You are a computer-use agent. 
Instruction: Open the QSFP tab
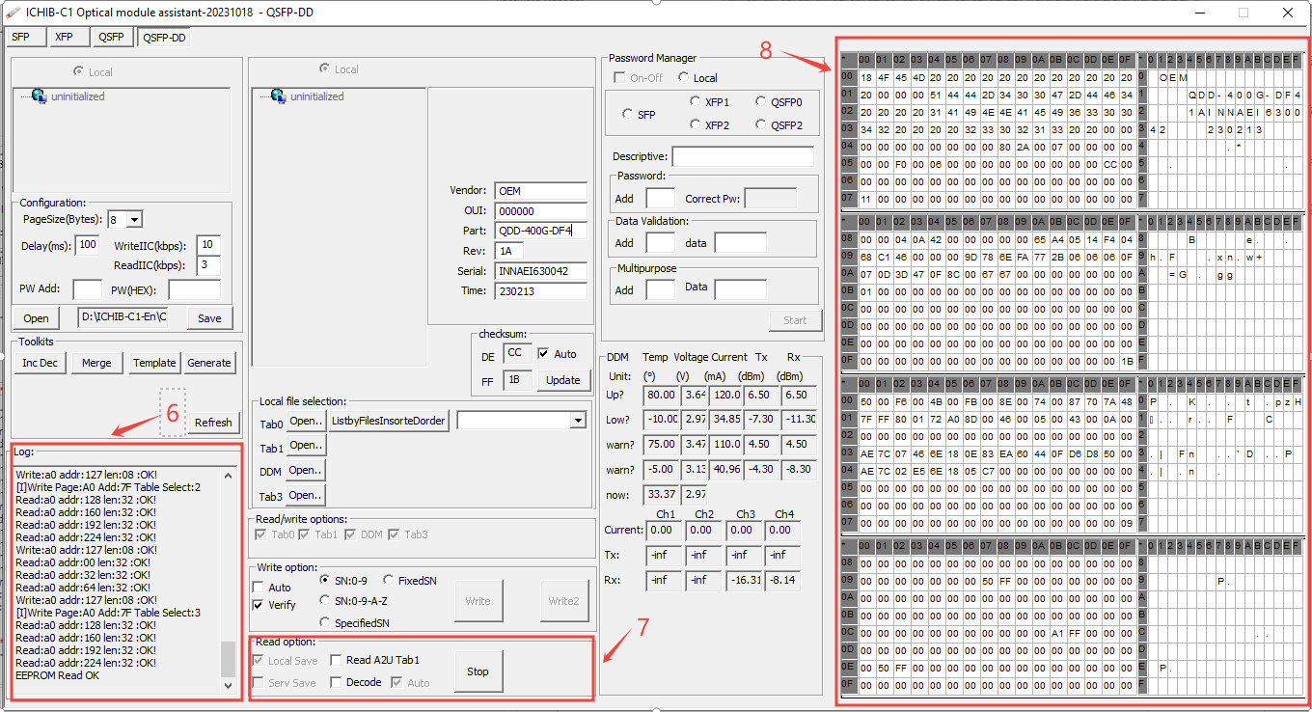click(x=111, y=38)
